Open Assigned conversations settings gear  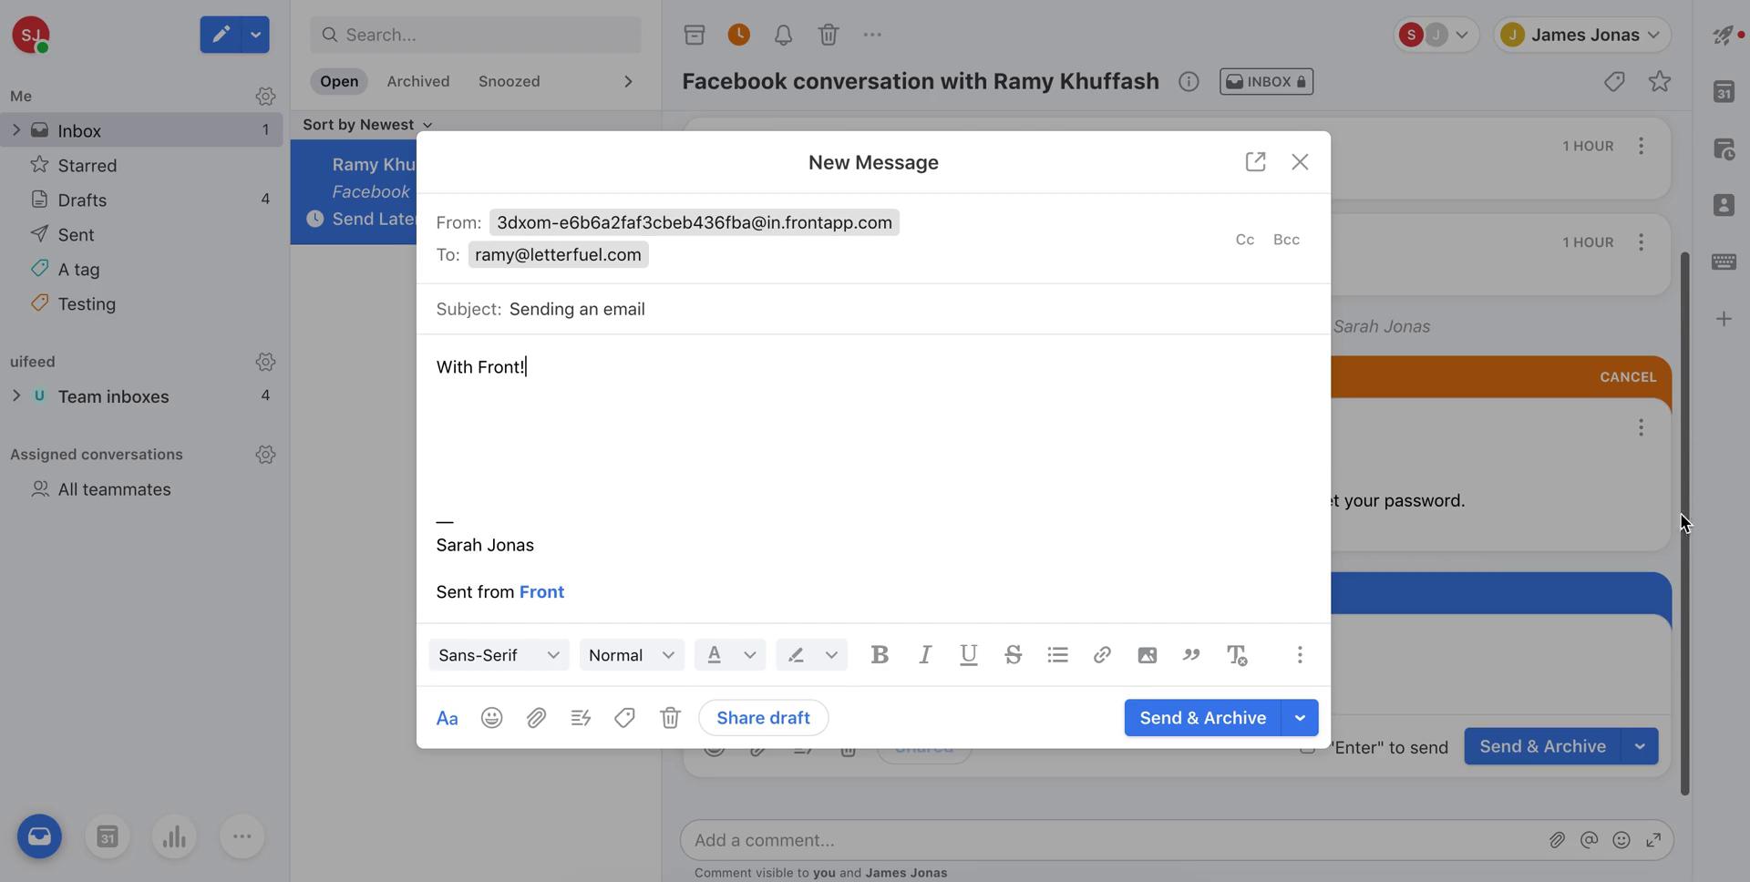pos(265,455)
